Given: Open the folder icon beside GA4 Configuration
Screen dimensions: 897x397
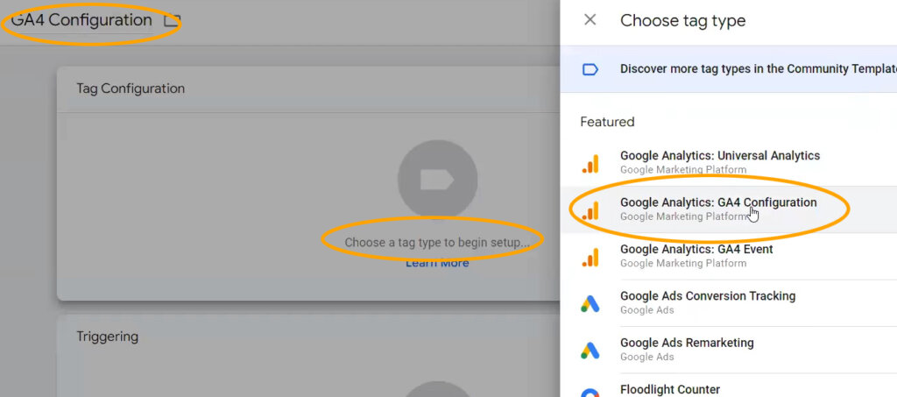Looking at the screenshot, I should (x=172, y=21).
